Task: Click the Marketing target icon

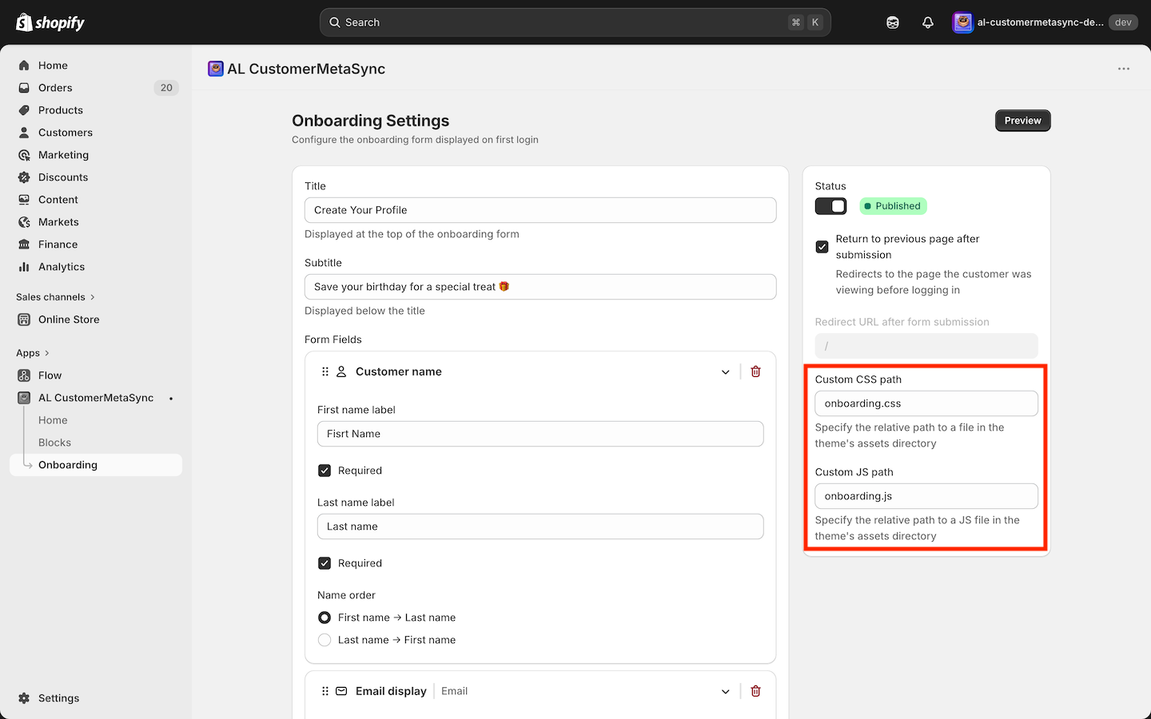Action: pyautogui.click(x=24, y=155)
